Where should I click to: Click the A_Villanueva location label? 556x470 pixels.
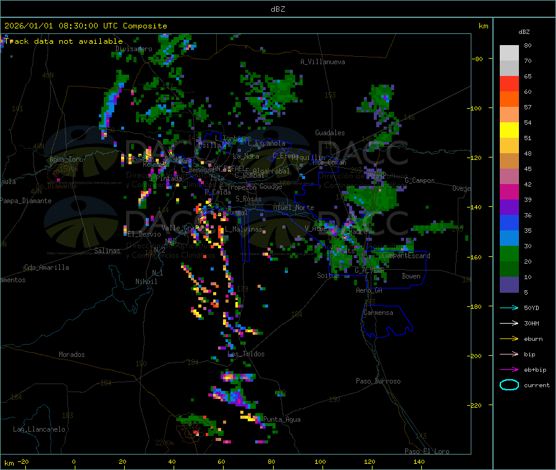pos(322,62)
